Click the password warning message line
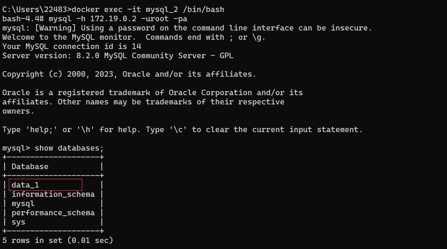Viewport: 447px width, 249px height. point(187,28)
